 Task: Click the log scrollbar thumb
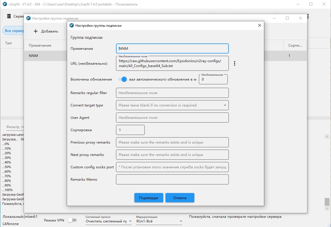pos(327,202)
